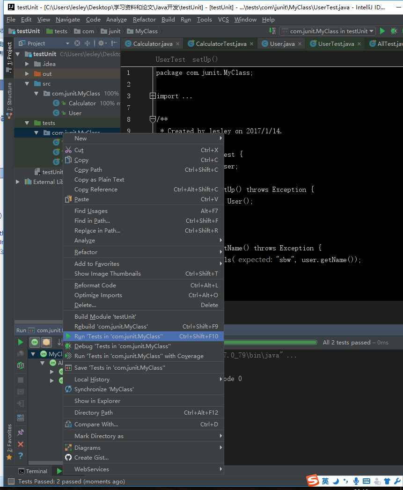This screenshot has height=490, width=403.
Task: Click the tool windows toggle icon in status bar
Action: [x=11, y=481]
